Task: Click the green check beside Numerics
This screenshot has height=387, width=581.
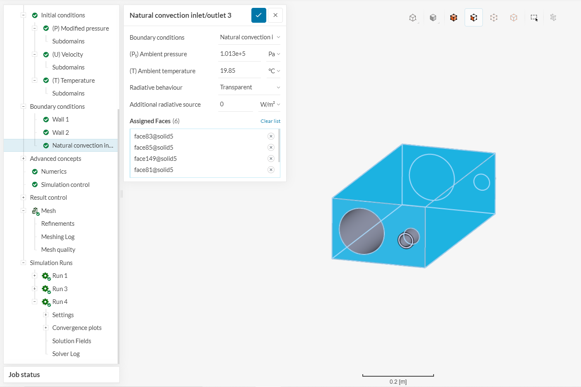Action: pos(35,172)
